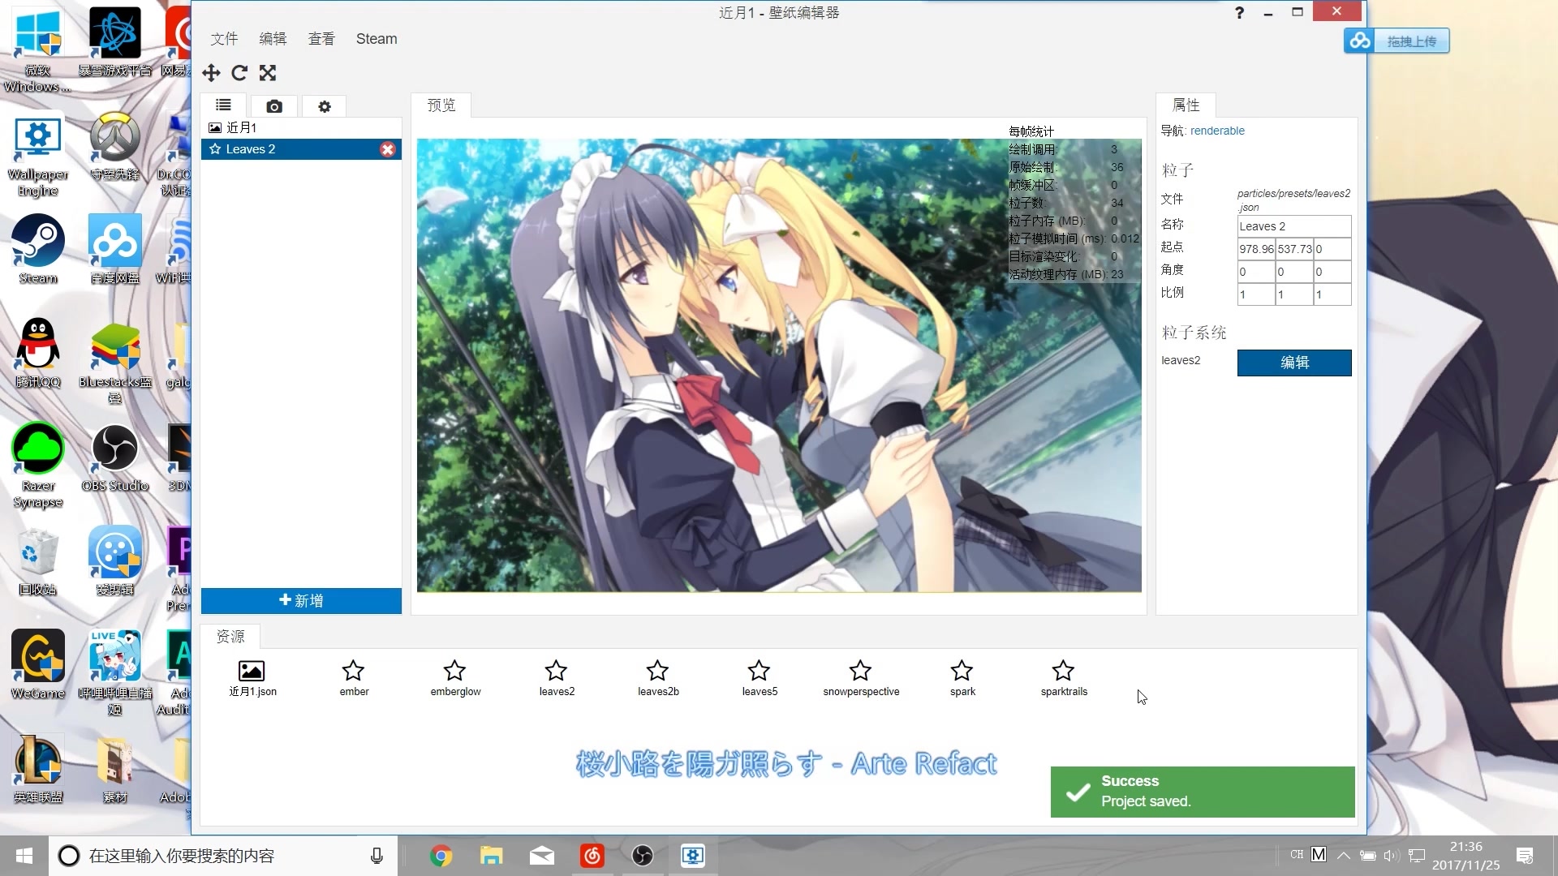Open the 百度网盘 desktop shortcut
Image resolution: width=1558 pixels, height=876 pixels.
pos(115,248)
